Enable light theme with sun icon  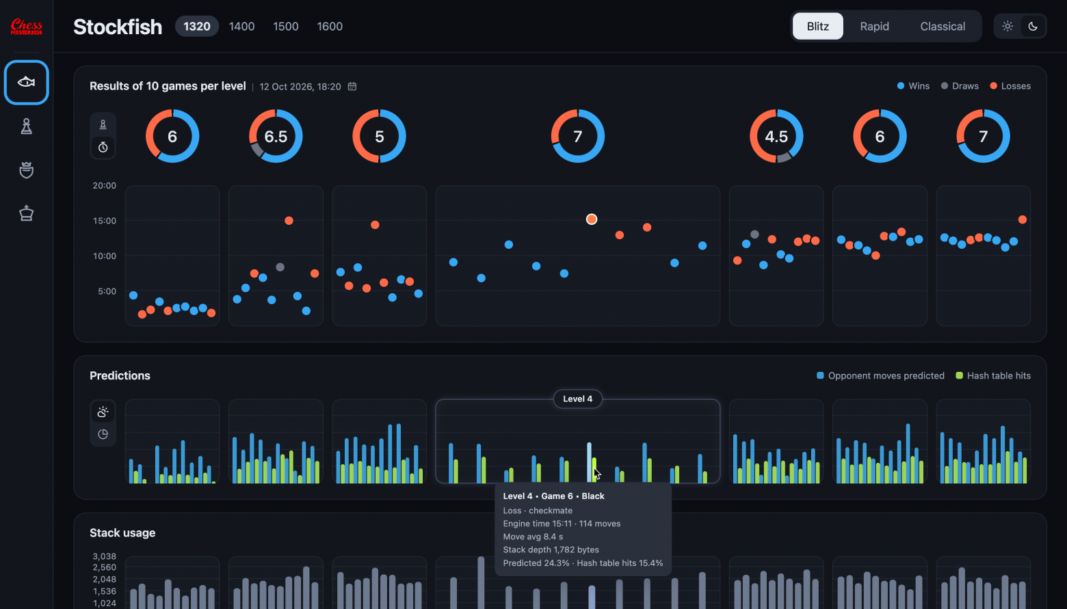[x=1007, y=27]
